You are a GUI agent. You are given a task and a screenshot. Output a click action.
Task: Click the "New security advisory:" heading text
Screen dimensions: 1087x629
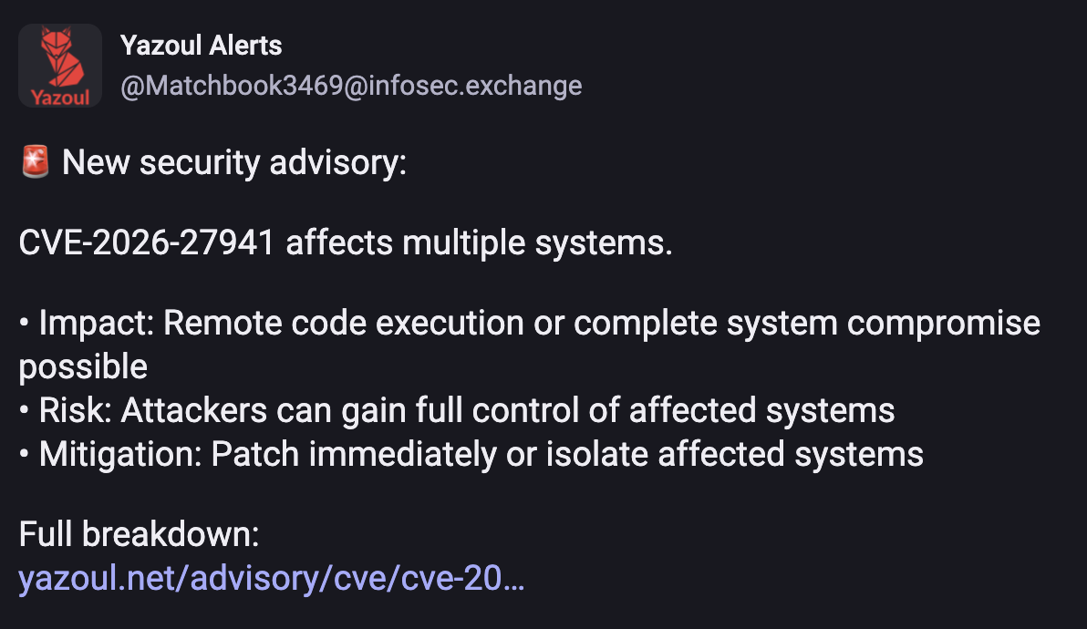234,164
